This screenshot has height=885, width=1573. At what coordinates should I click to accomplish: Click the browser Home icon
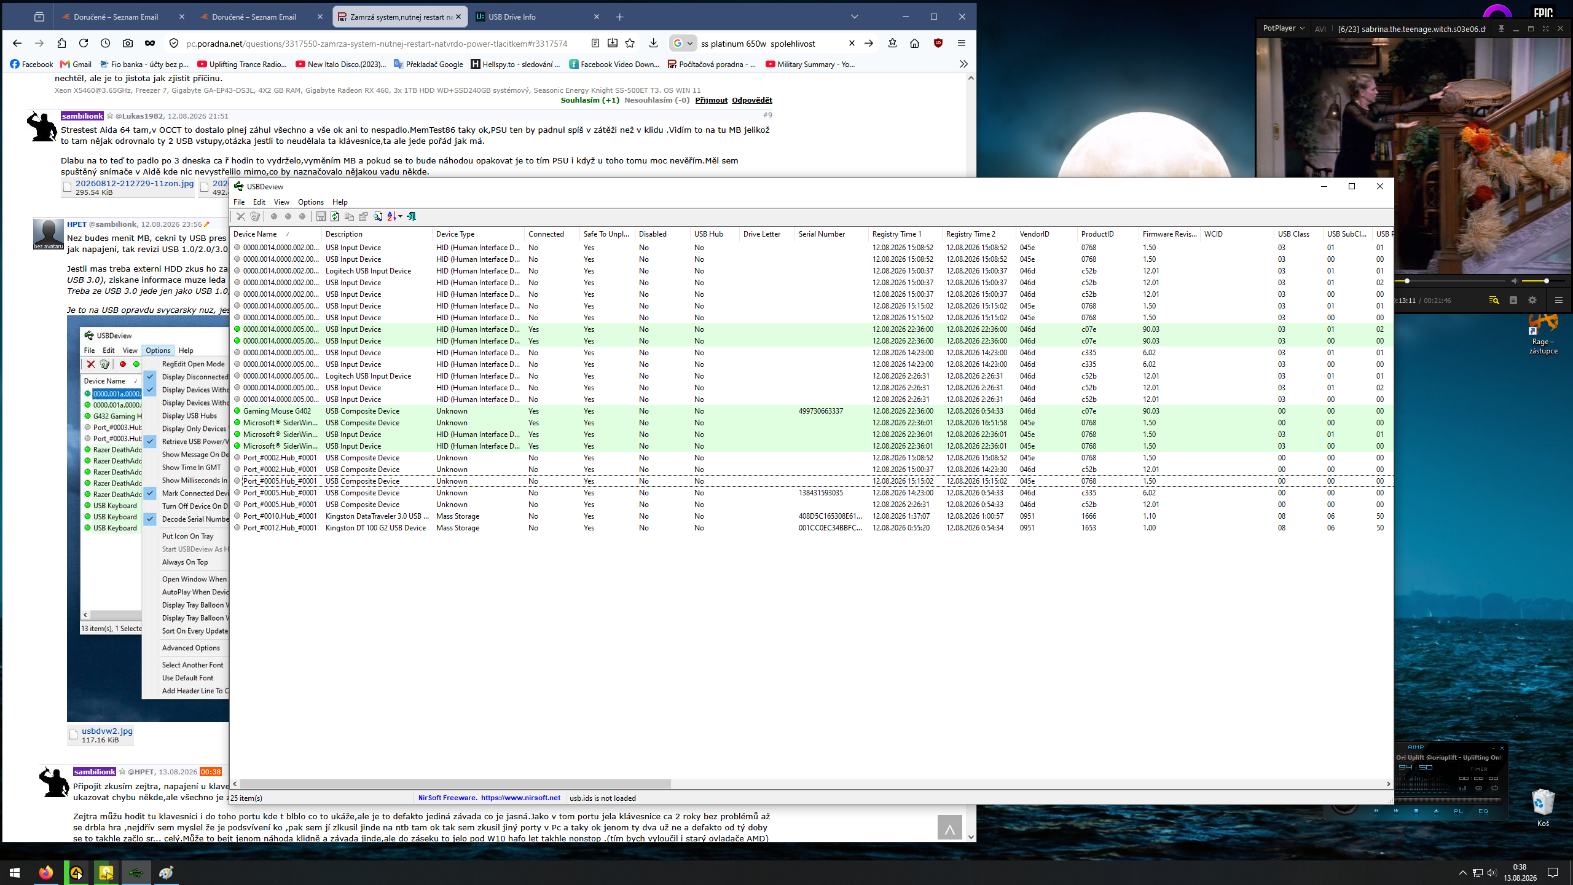pos(914,43)
